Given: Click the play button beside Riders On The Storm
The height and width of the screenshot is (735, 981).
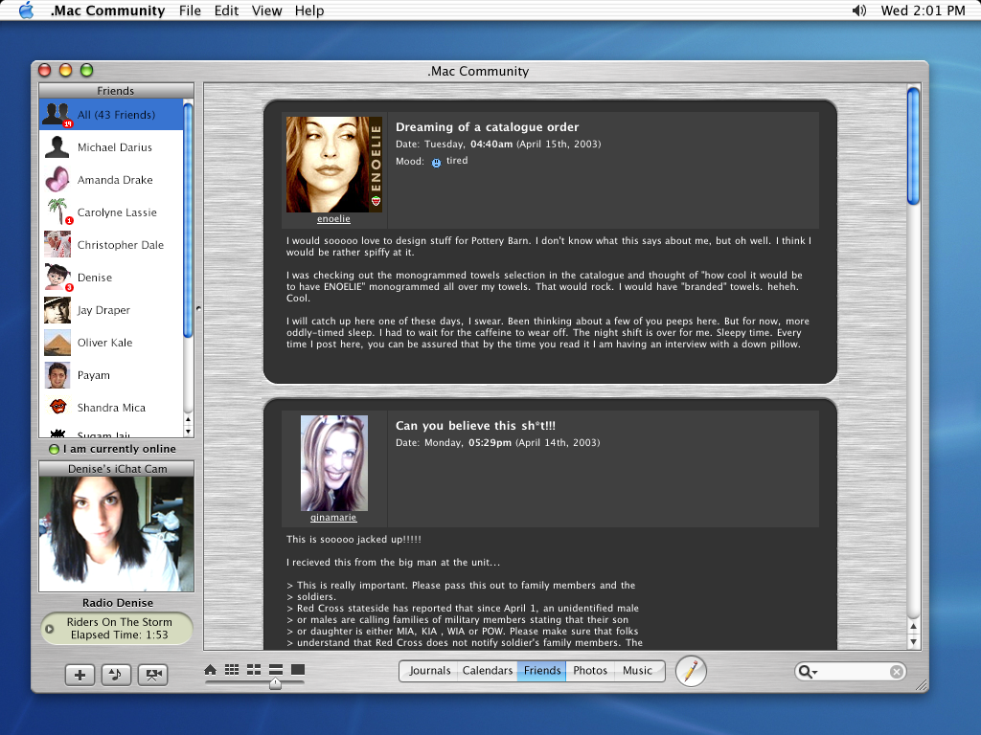Looking at the screenshot, I should [50, 629].
